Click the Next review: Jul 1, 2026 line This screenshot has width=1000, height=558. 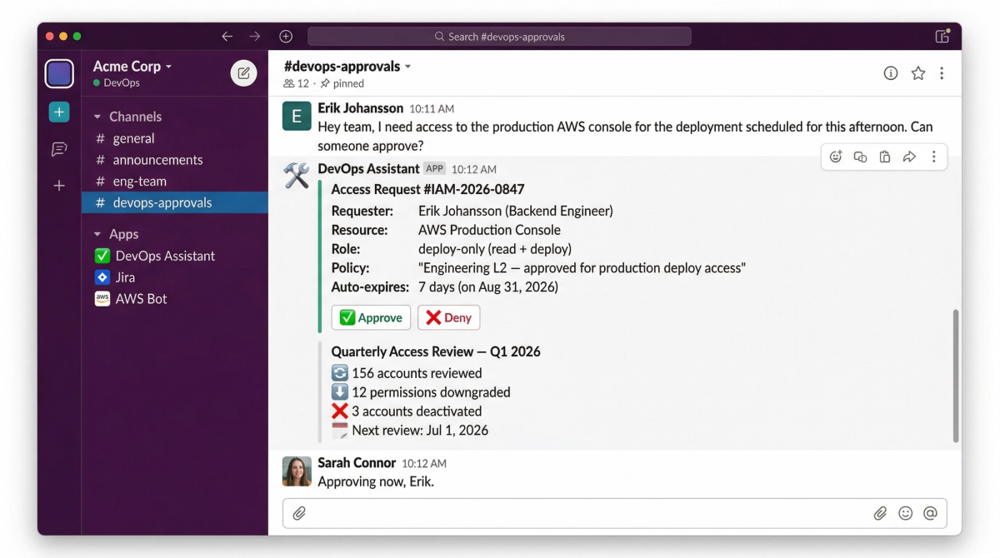pyautogui.click(x=410, y=431)
